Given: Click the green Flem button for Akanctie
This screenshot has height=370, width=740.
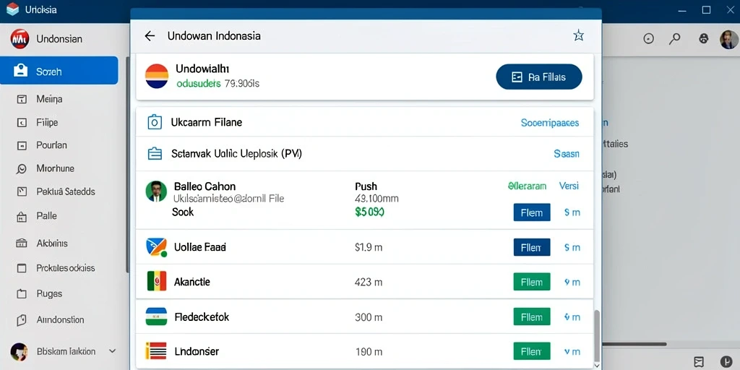Looking at the screenshot, I should pyautogui.click(x=532, y=282).
